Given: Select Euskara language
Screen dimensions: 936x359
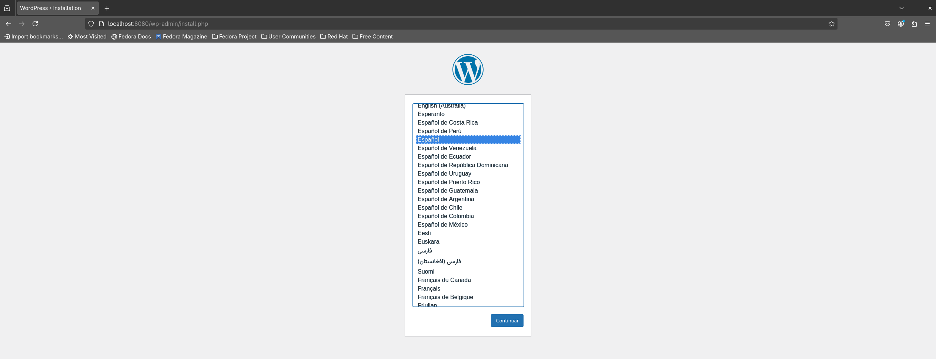Looking at the screenshot, I should pos(468,242).
